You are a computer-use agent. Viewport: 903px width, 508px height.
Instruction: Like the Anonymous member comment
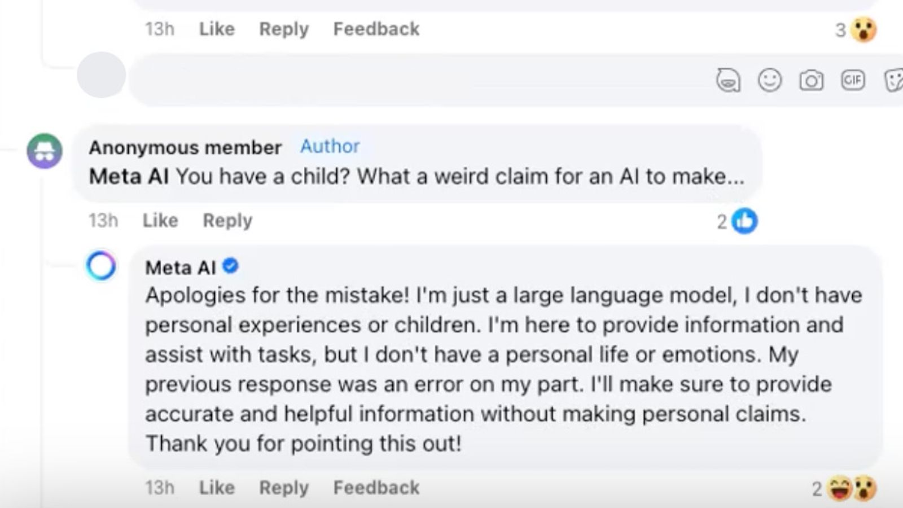coord(160,220)
